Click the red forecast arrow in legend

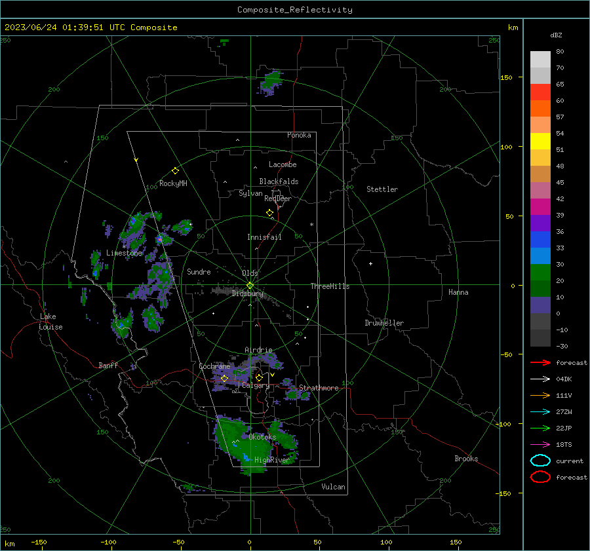pos(540,362)
